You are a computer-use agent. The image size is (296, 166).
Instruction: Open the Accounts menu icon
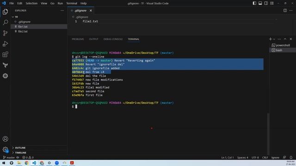[x=5, y=139]
